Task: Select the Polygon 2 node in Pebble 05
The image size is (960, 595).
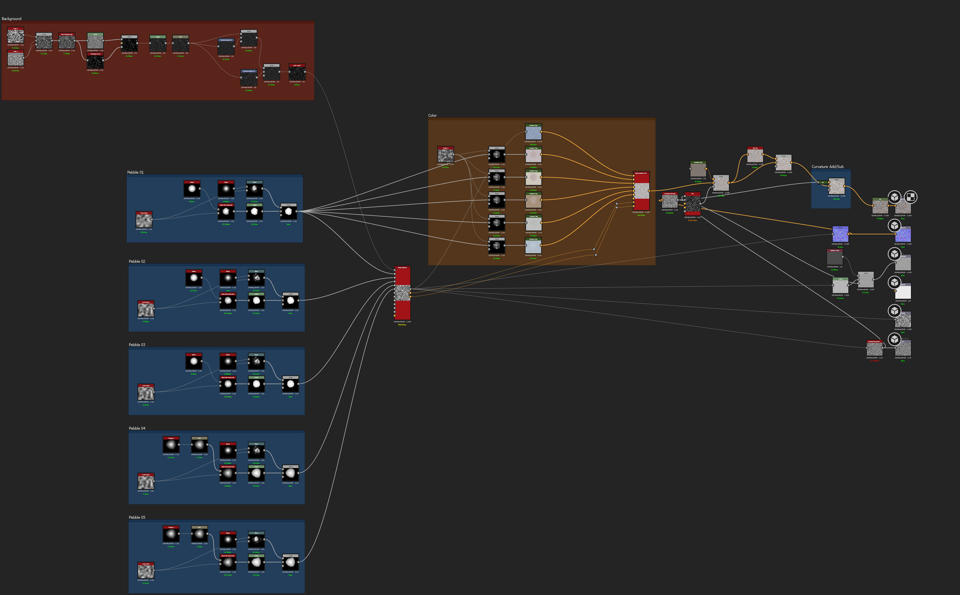Action: pos(171,534)
